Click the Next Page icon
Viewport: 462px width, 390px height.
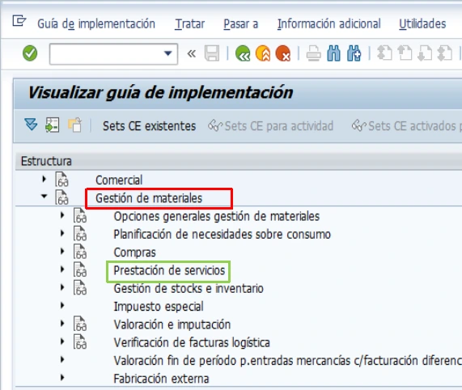425,53
